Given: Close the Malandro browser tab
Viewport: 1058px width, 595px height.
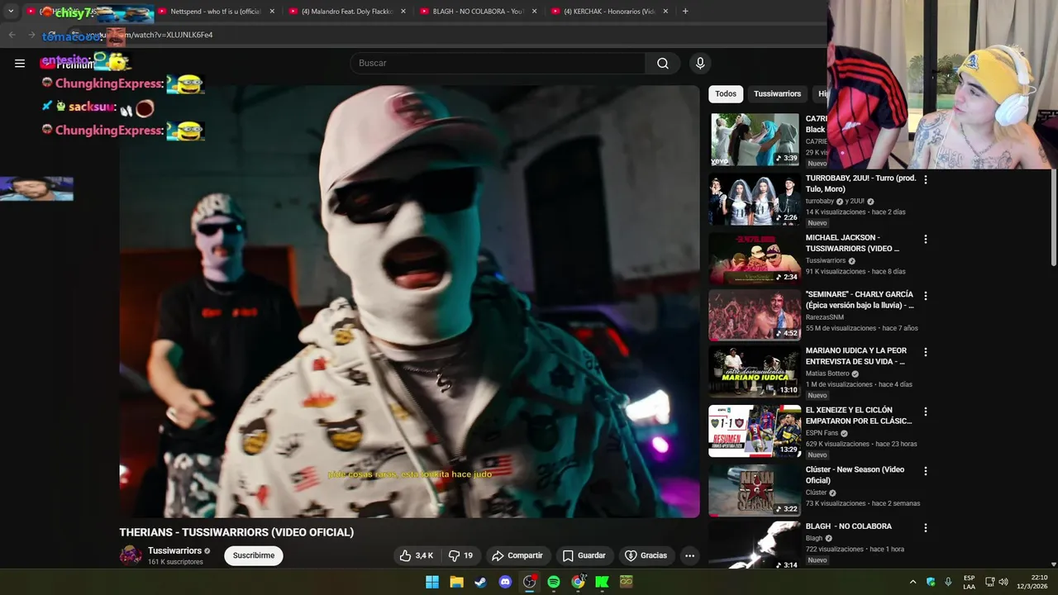Looking at the screenshot, I should pos(403,12).
